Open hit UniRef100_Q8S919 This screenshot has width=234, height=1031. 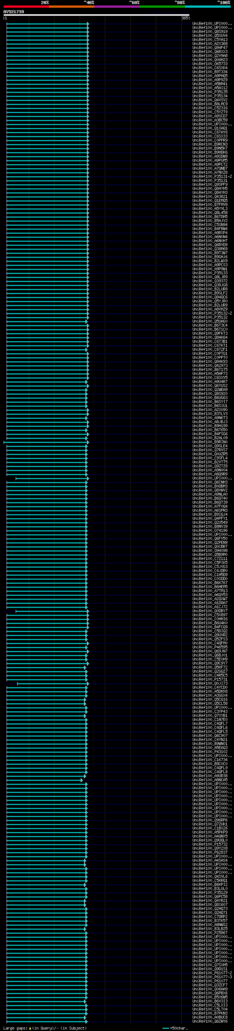pos(210,31)
